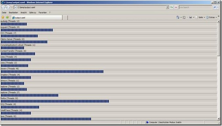Click the vertical scrollbar down arrow
Screen dimensions: 222x126
coord(219,119)
